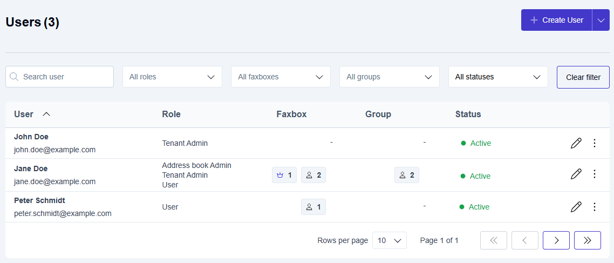Sort by the User column arrow
Viewport: 614px width, 263px height.
click(x=46, y=114)
